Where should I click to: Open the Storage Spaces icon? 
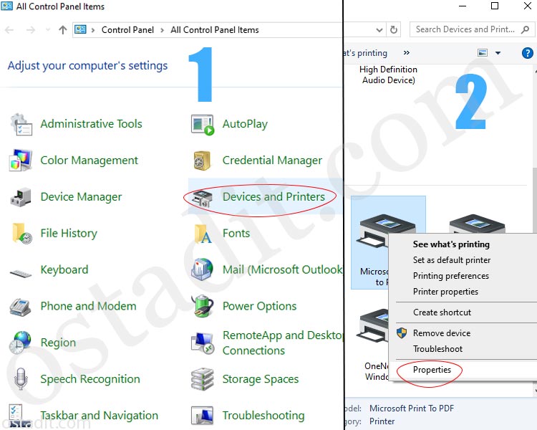pyautogui.click(x=203, y=379)
